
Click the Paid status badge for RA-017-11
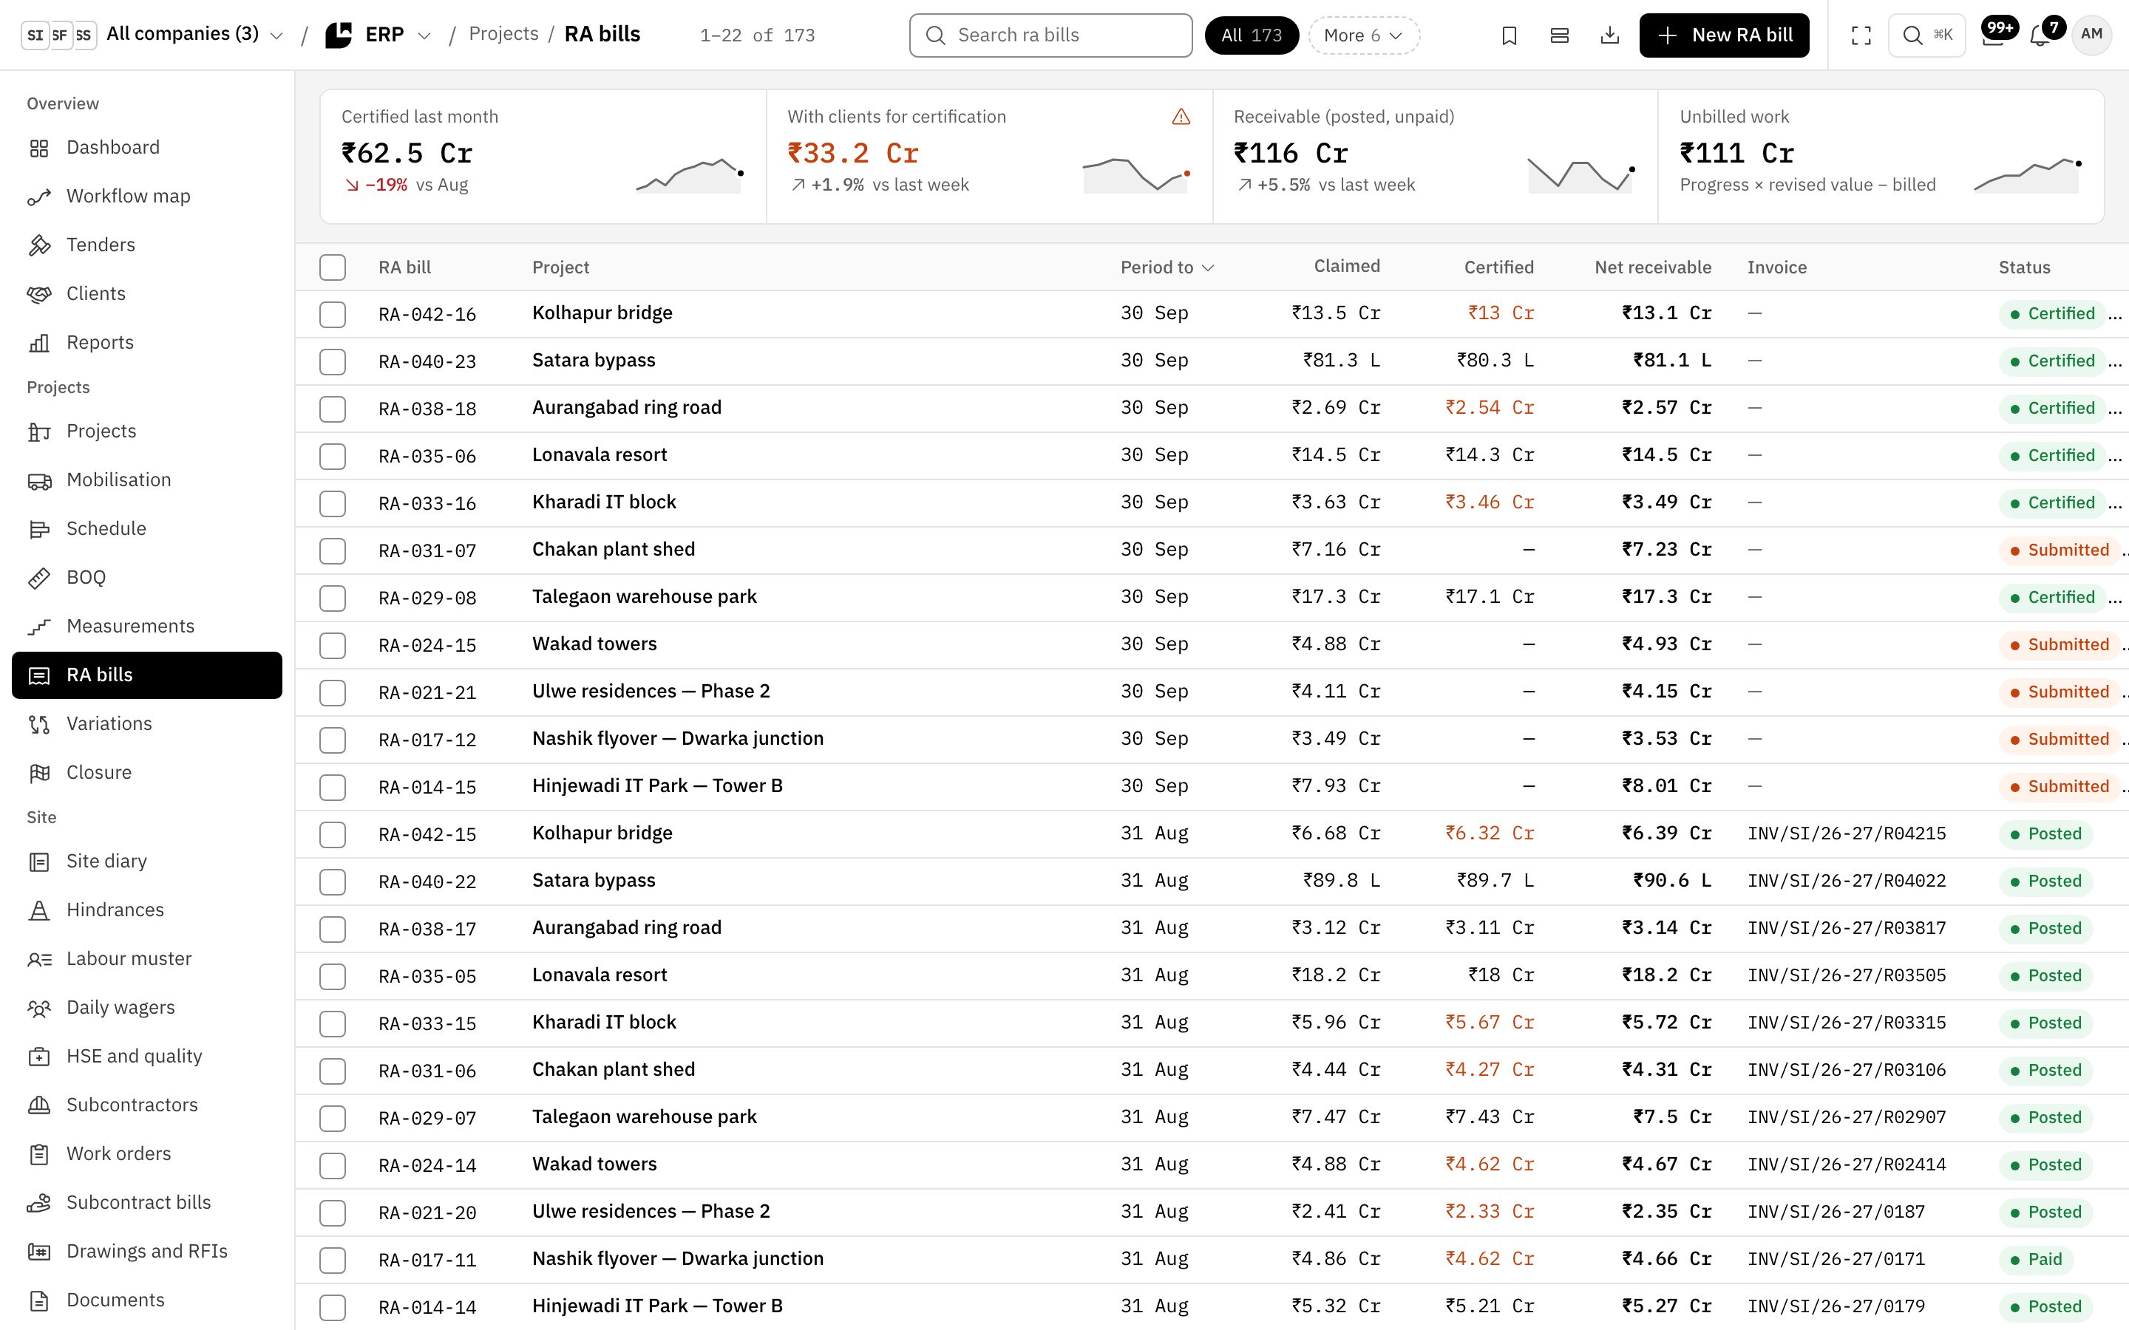click(2036, 1260)
